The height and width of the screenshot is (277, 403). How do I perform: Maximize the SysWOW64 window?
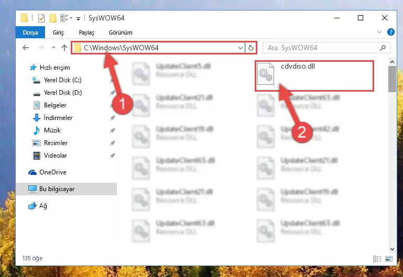pyautogui.click(x=361, y=18)
